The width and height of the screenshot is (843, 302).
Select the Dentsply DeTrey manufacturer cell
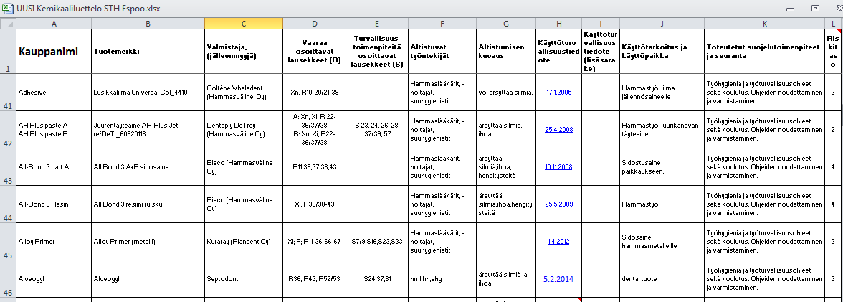point(244,129)
